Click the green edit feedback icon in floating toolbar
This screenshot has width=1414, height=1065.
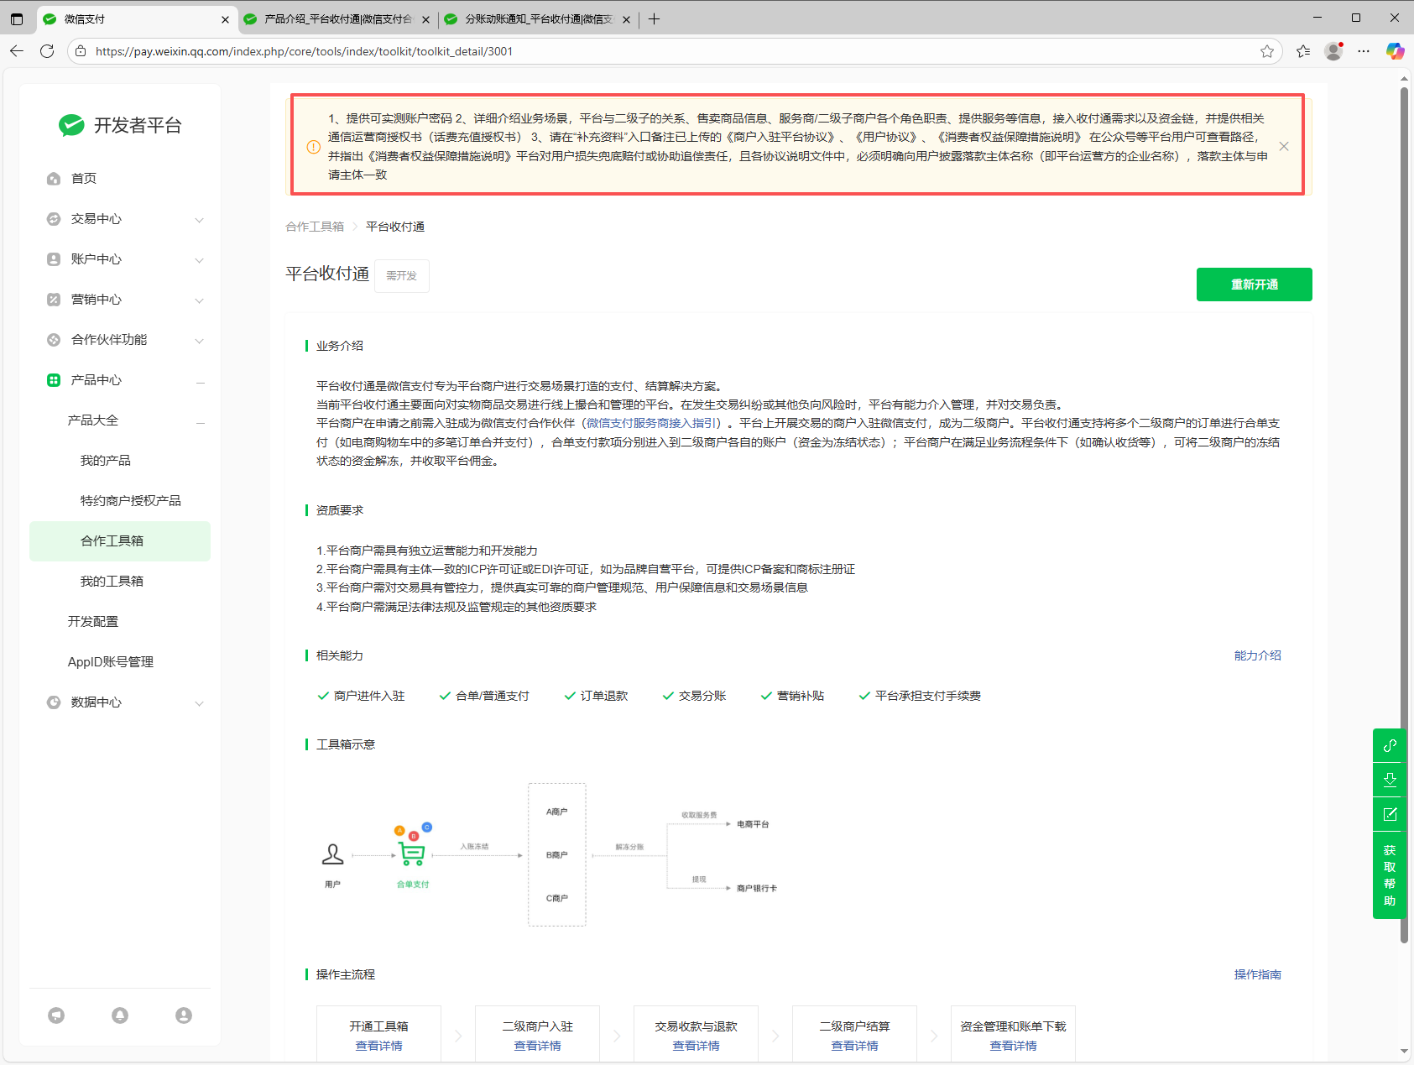pos(1390,814)
